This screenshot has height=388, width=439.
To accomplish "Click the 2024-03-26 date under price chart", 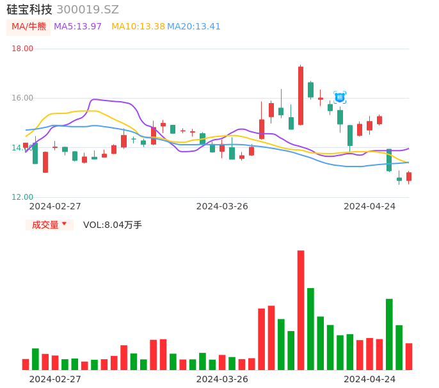I will (x=222, y=206).
